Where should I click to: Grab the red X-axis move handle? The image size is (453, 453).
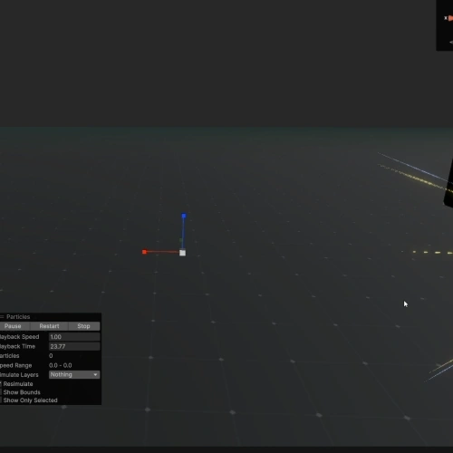(x=144, y=252)
